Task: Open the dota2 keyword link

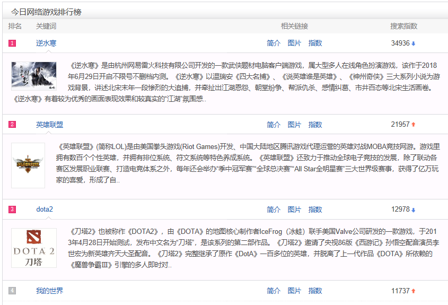Action: tap(45, 209)
